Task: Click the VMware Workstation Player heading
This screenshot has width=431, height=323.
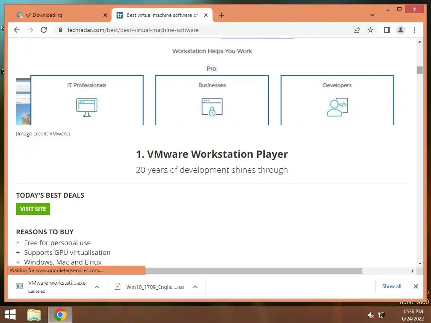Action: (212, 154)
